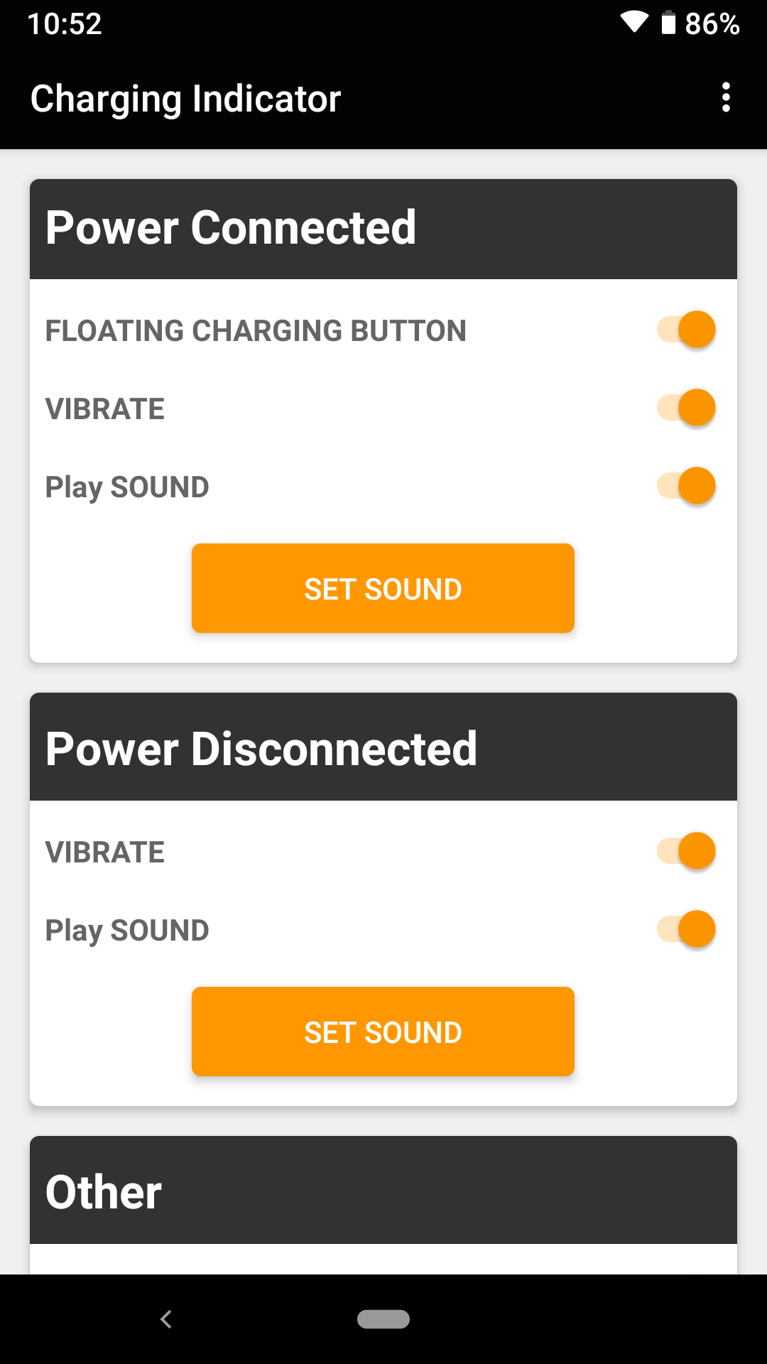Select the Power Disconnected section header

point(383,747)
